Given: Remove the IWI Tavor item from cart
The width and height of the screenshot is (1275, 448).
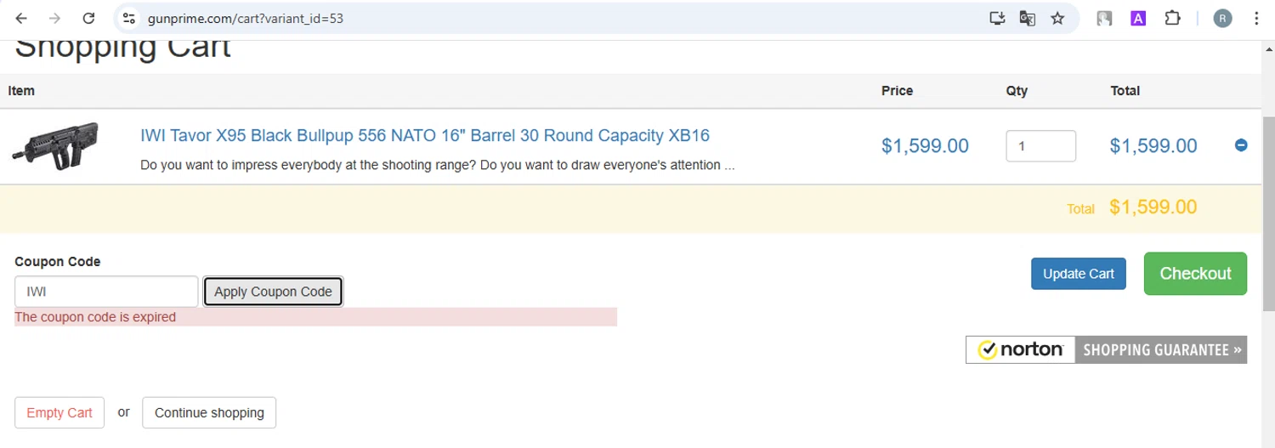Looking at the screenshot, I should (1240, 145).
